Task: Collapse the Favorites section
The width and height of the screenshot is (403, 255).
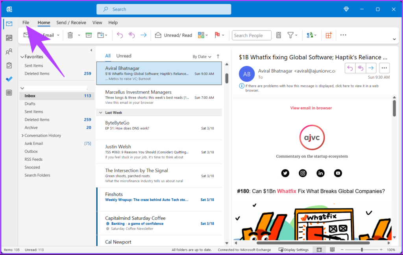Action: pyautogui.click(x=22, y=57)
